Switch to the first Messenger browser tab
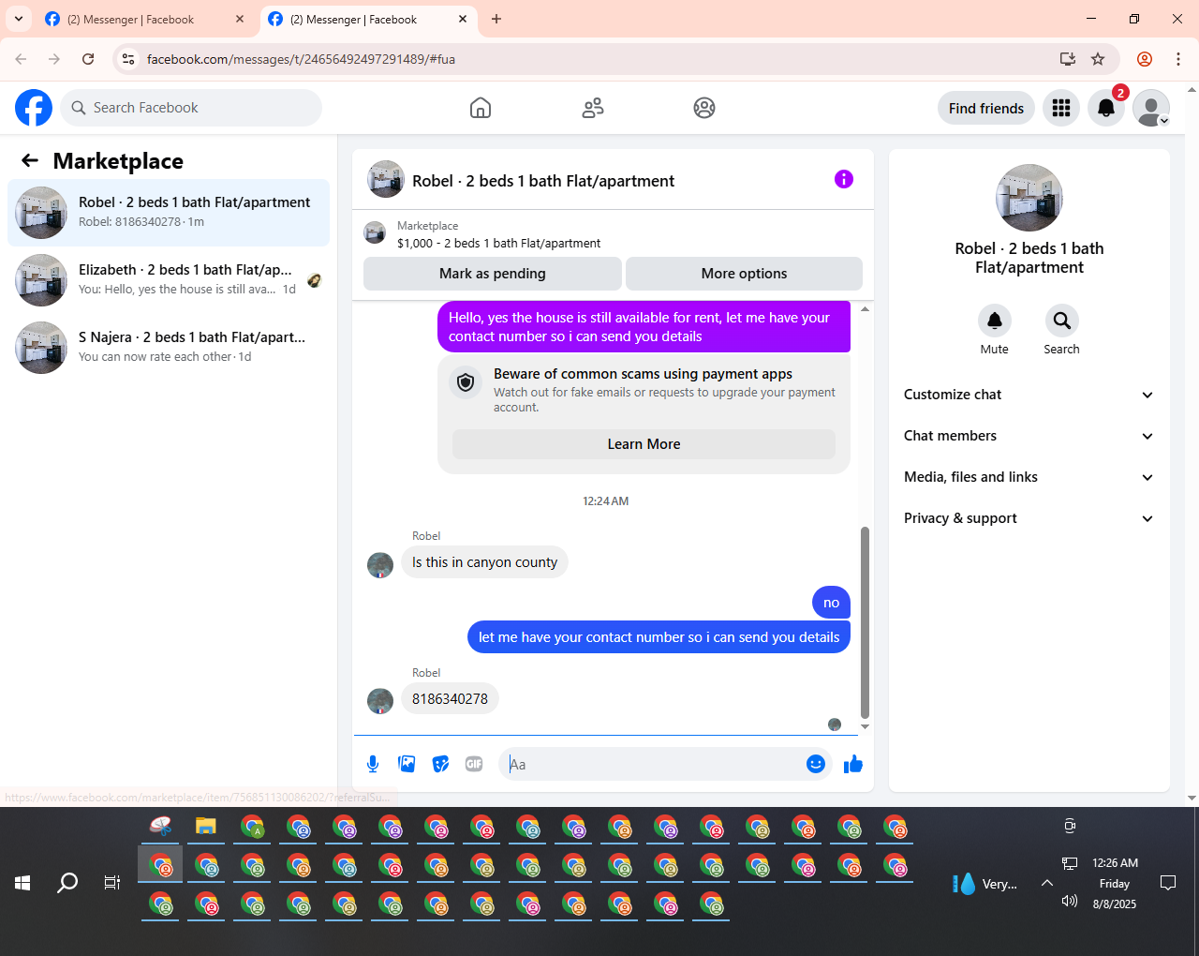 144,20
